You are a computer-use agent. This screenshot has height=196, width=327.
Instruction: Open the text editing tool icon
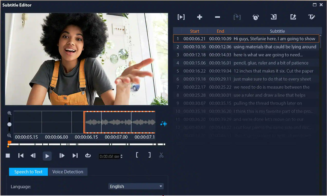tap(312, 17)
